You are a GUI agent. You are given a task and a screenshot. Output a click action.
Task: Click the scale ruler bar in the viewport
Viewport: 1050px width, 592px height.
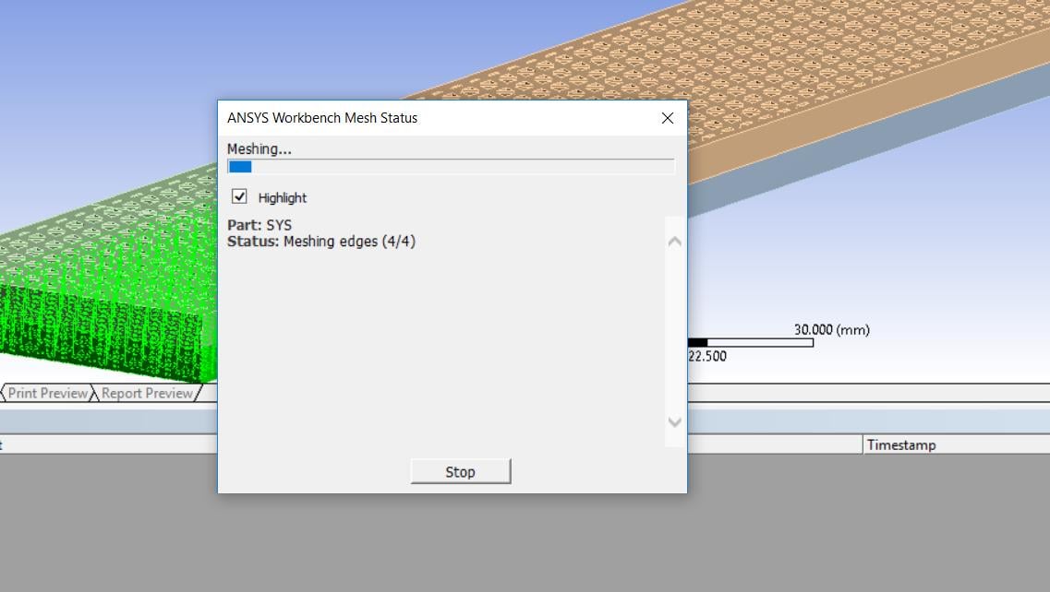tap(751, 342)
